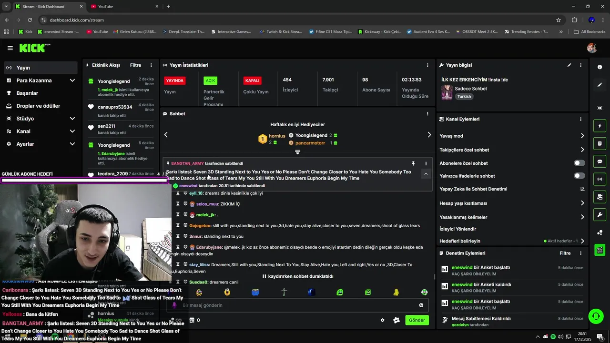610x343 pixels.
Task: Click the info icon in right sidebar
Action: (x=600, y=67)
